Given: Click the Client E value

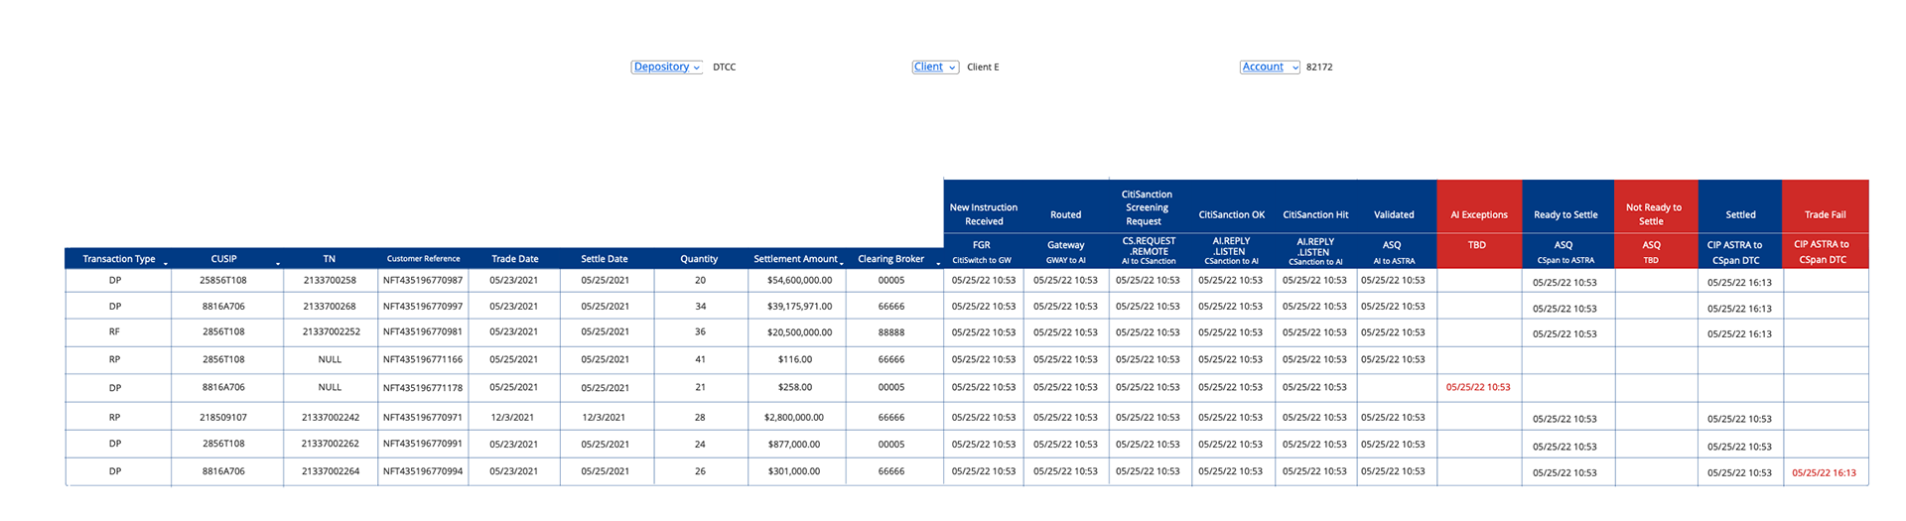Looking at the screenshot, I should [983, 67].
